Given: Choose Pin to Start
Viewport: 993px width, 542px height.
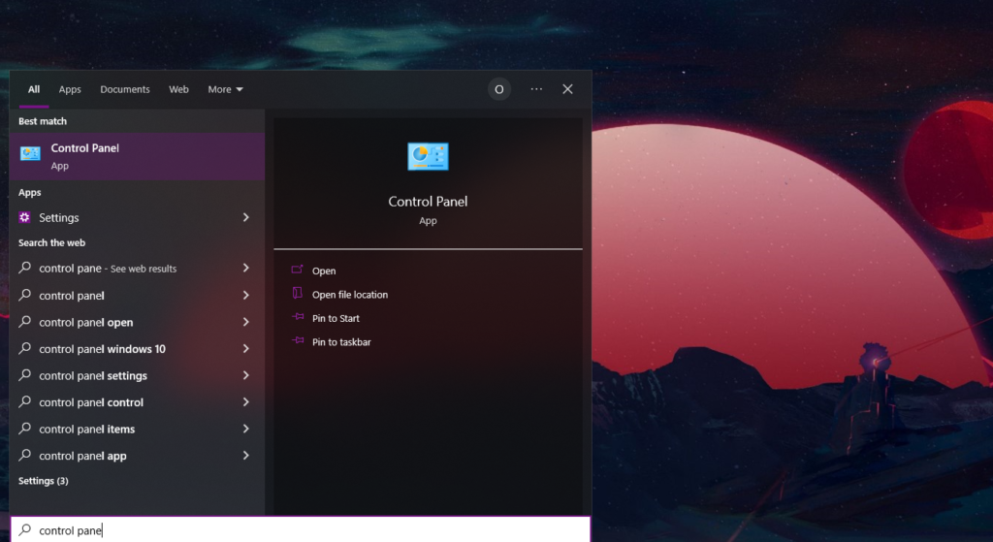Looking at the screenshot, I should pos(336,318).
